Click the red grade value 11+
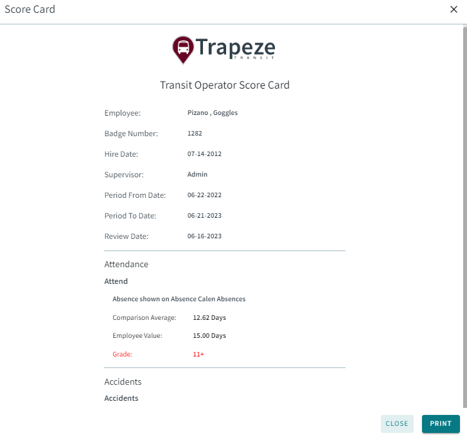 (198, 354)
